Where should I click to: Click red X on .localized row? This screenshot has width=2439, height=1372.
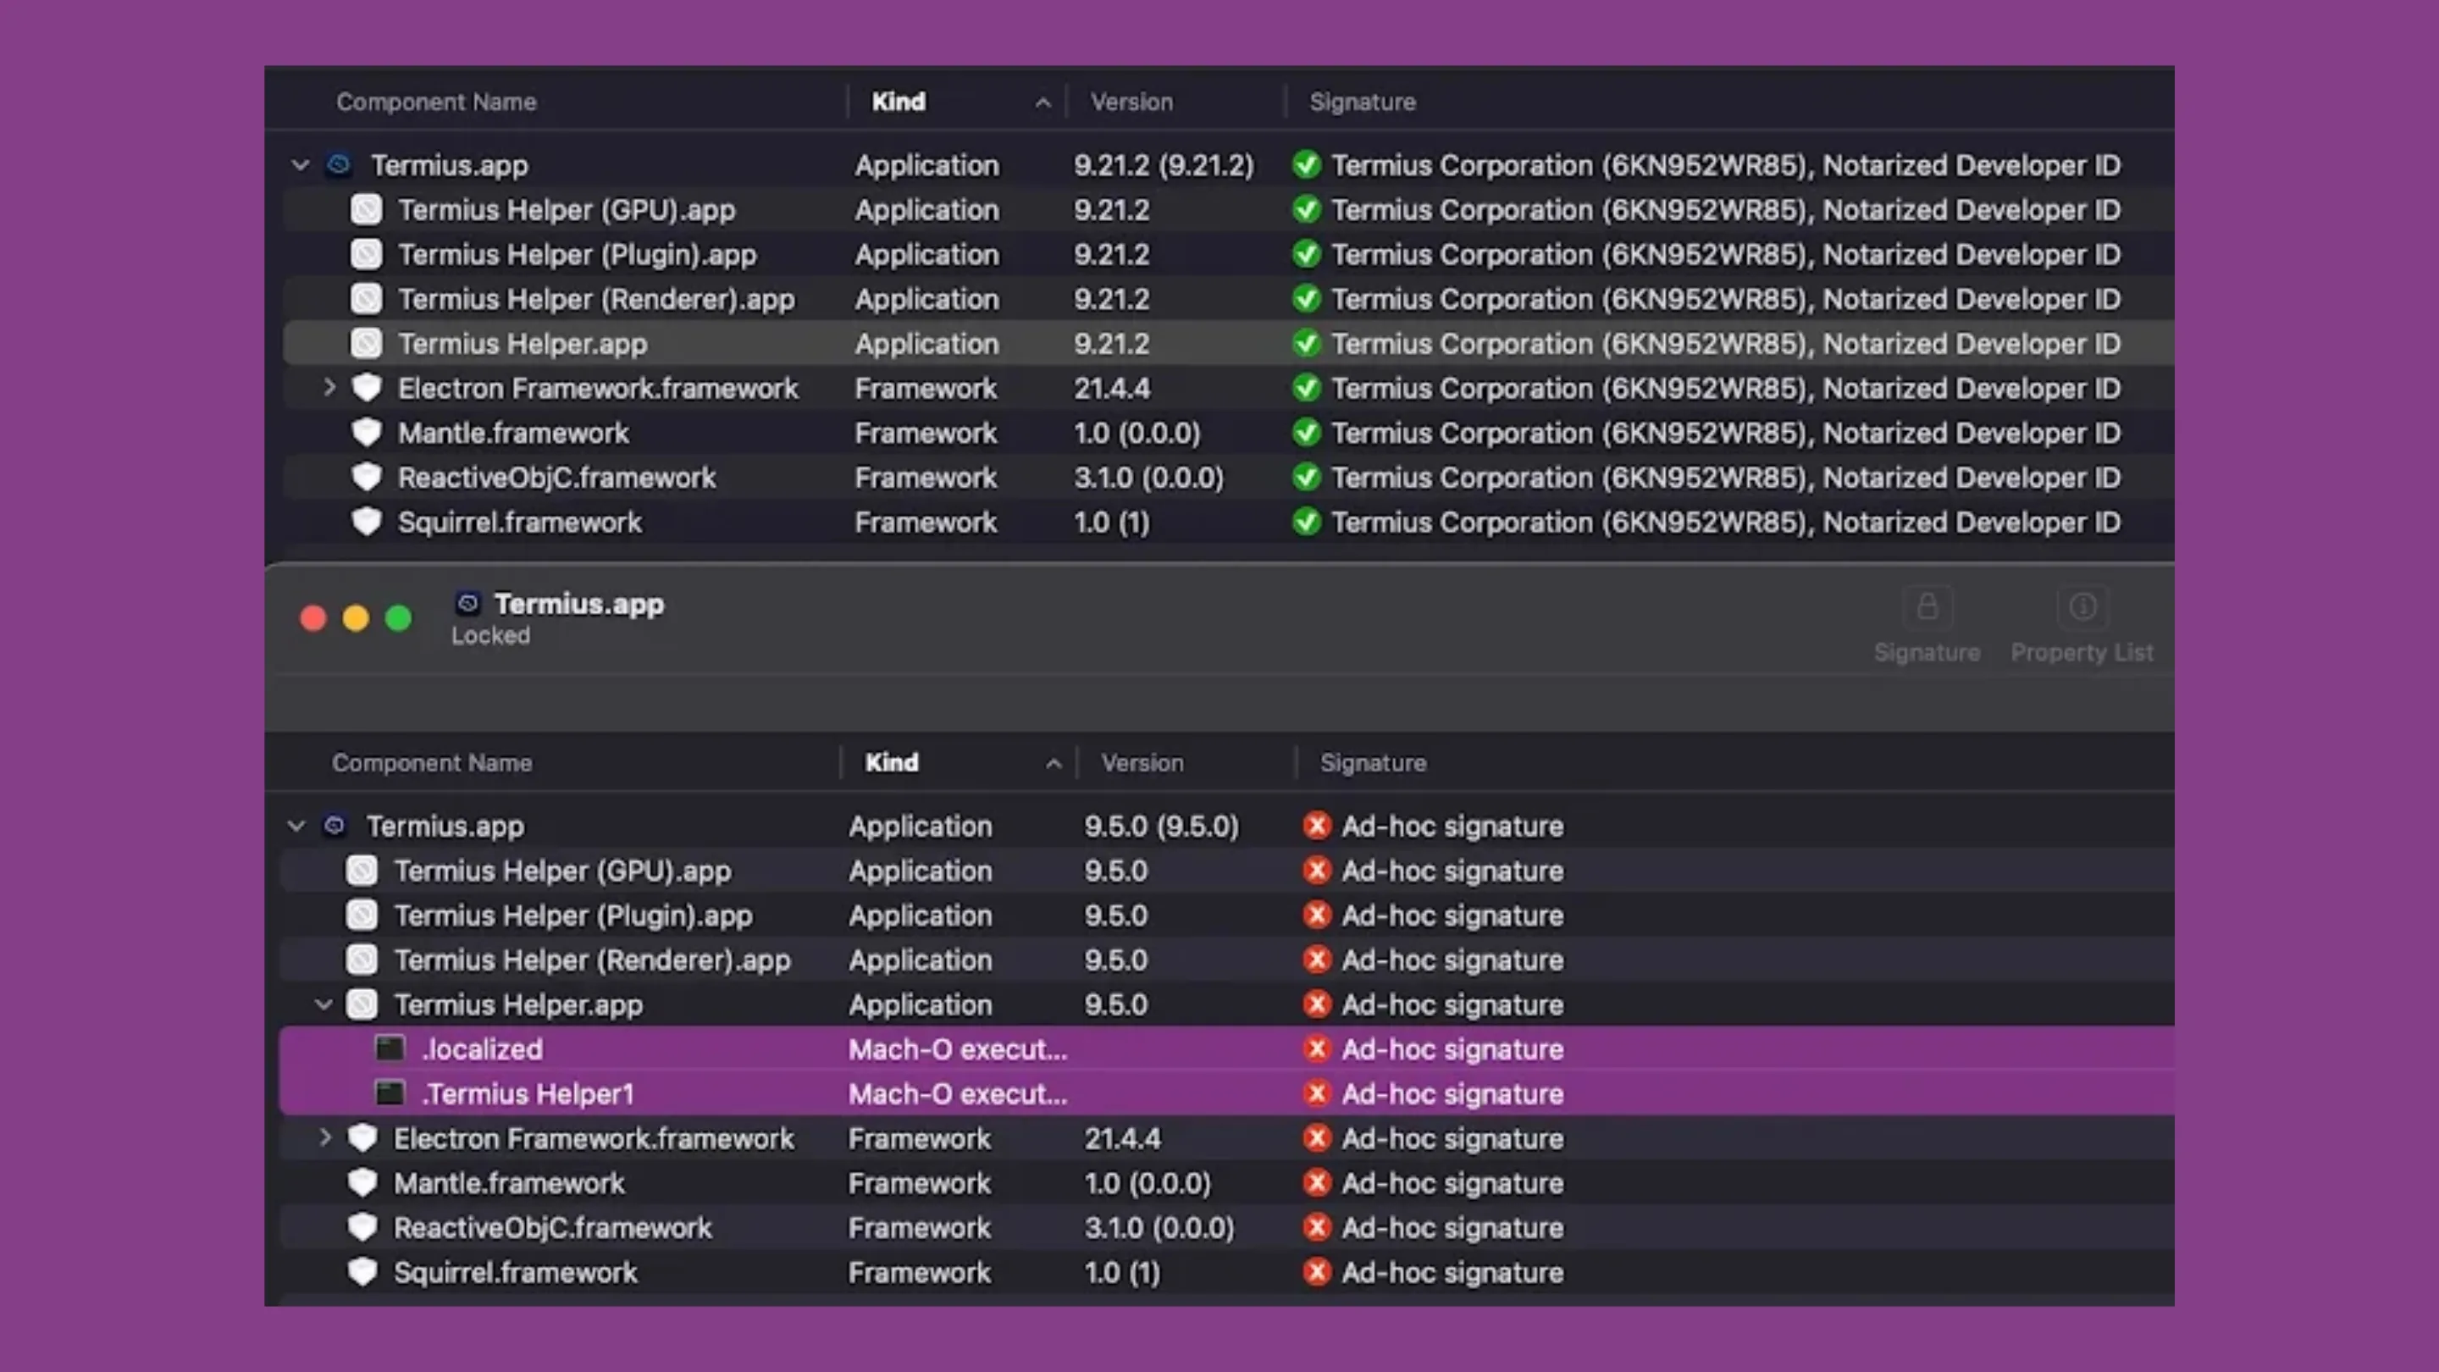tap(1316, 1048)
